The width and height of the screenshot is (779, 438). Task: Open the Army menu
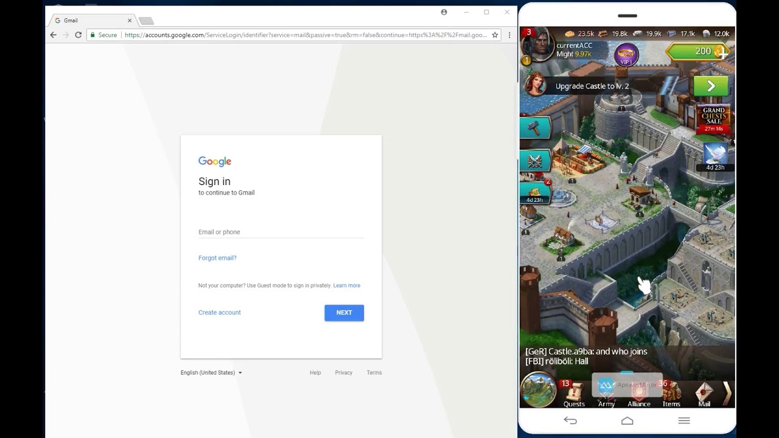606,394
